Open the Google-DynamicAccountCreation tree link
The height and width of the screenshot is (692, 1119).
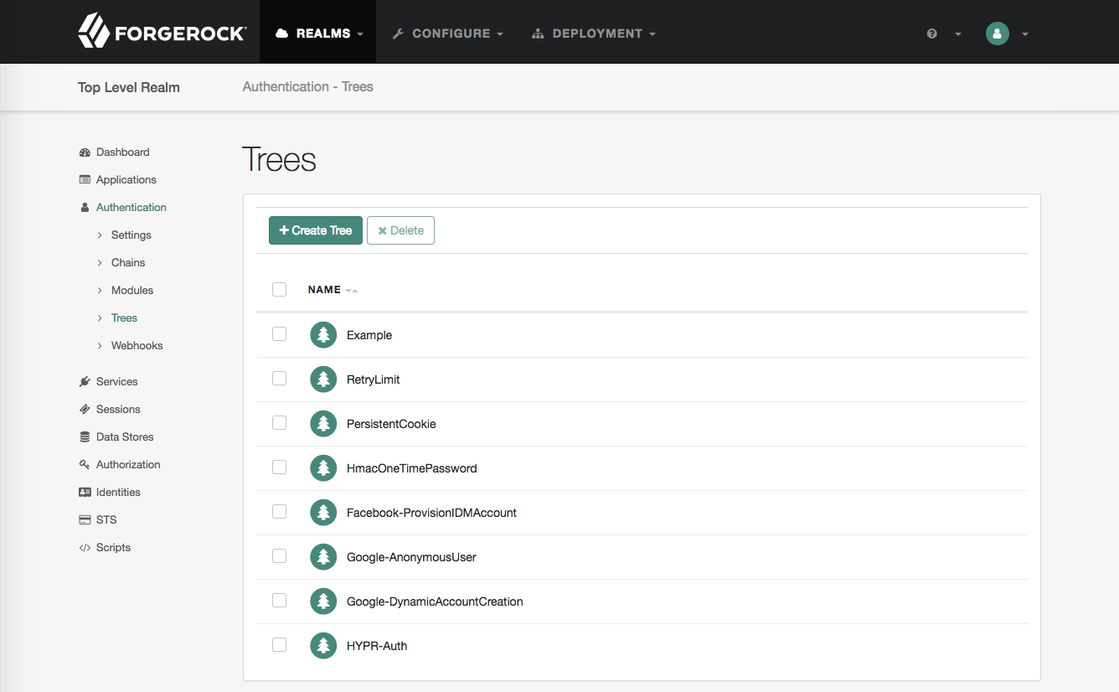[435, 602]
